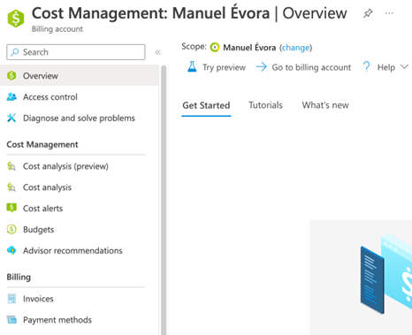Click the Try preview flask icon
Viewport: 412px width, 335px height.
click(192, 67)
